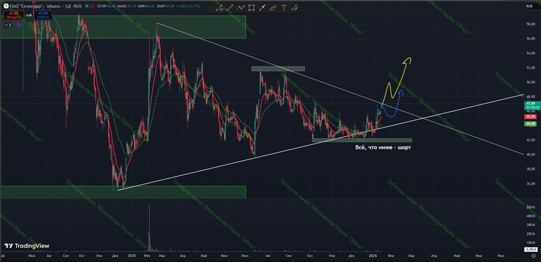This screenshot has width=541, height=262.
Task: Click the 0,00 spread value between buttons
Action: (x=29, y=15)
